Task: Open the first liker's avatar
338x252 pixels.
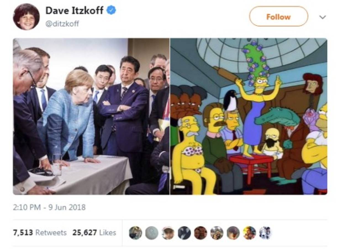Action: [136, 233]
